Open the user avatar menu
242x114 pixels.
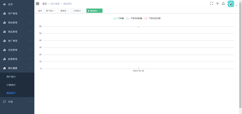pos(231,4)
